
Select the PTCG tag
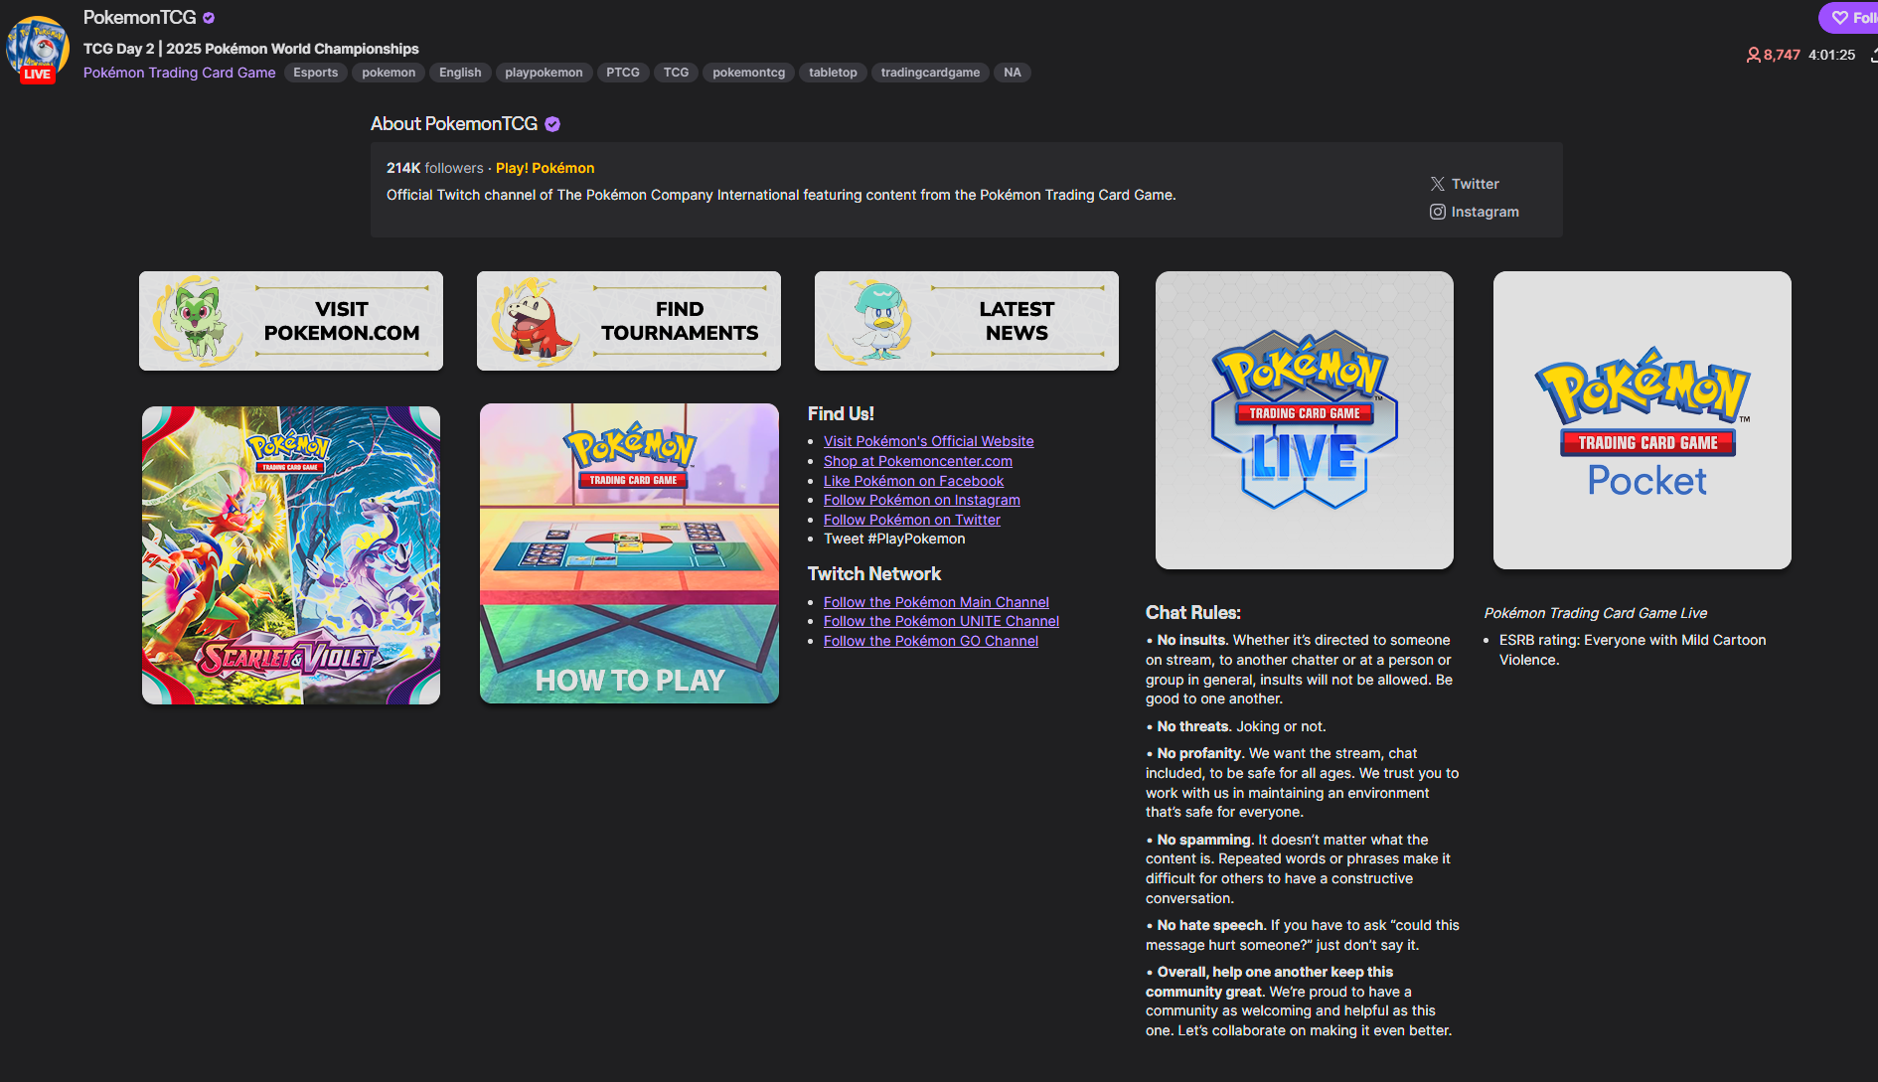(623, 73)
